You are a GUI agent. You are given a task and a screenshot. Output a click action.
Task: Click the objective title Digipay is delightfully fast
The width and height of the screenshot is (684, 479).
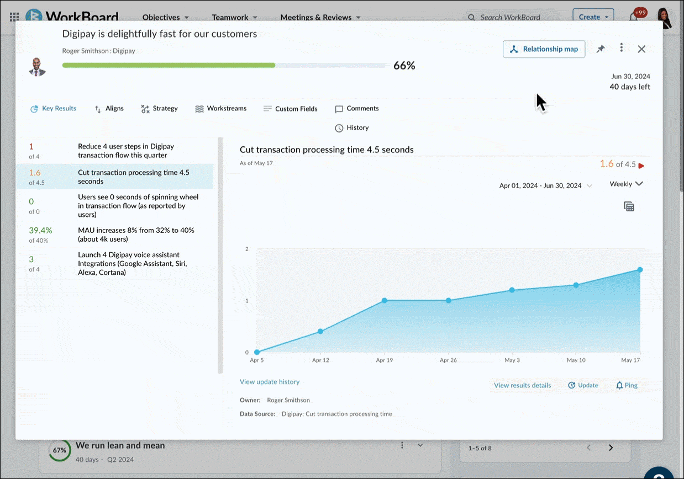pos(160,34)
